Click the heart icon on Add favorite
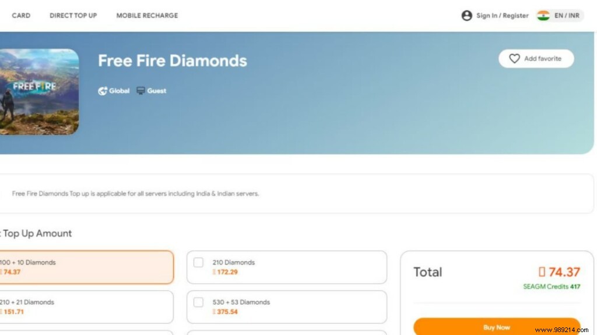597x335 pixels. point(515,58)
